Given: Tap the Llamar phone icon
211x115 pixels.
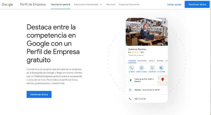Looking at the screenshot, I should coord(131,68).
